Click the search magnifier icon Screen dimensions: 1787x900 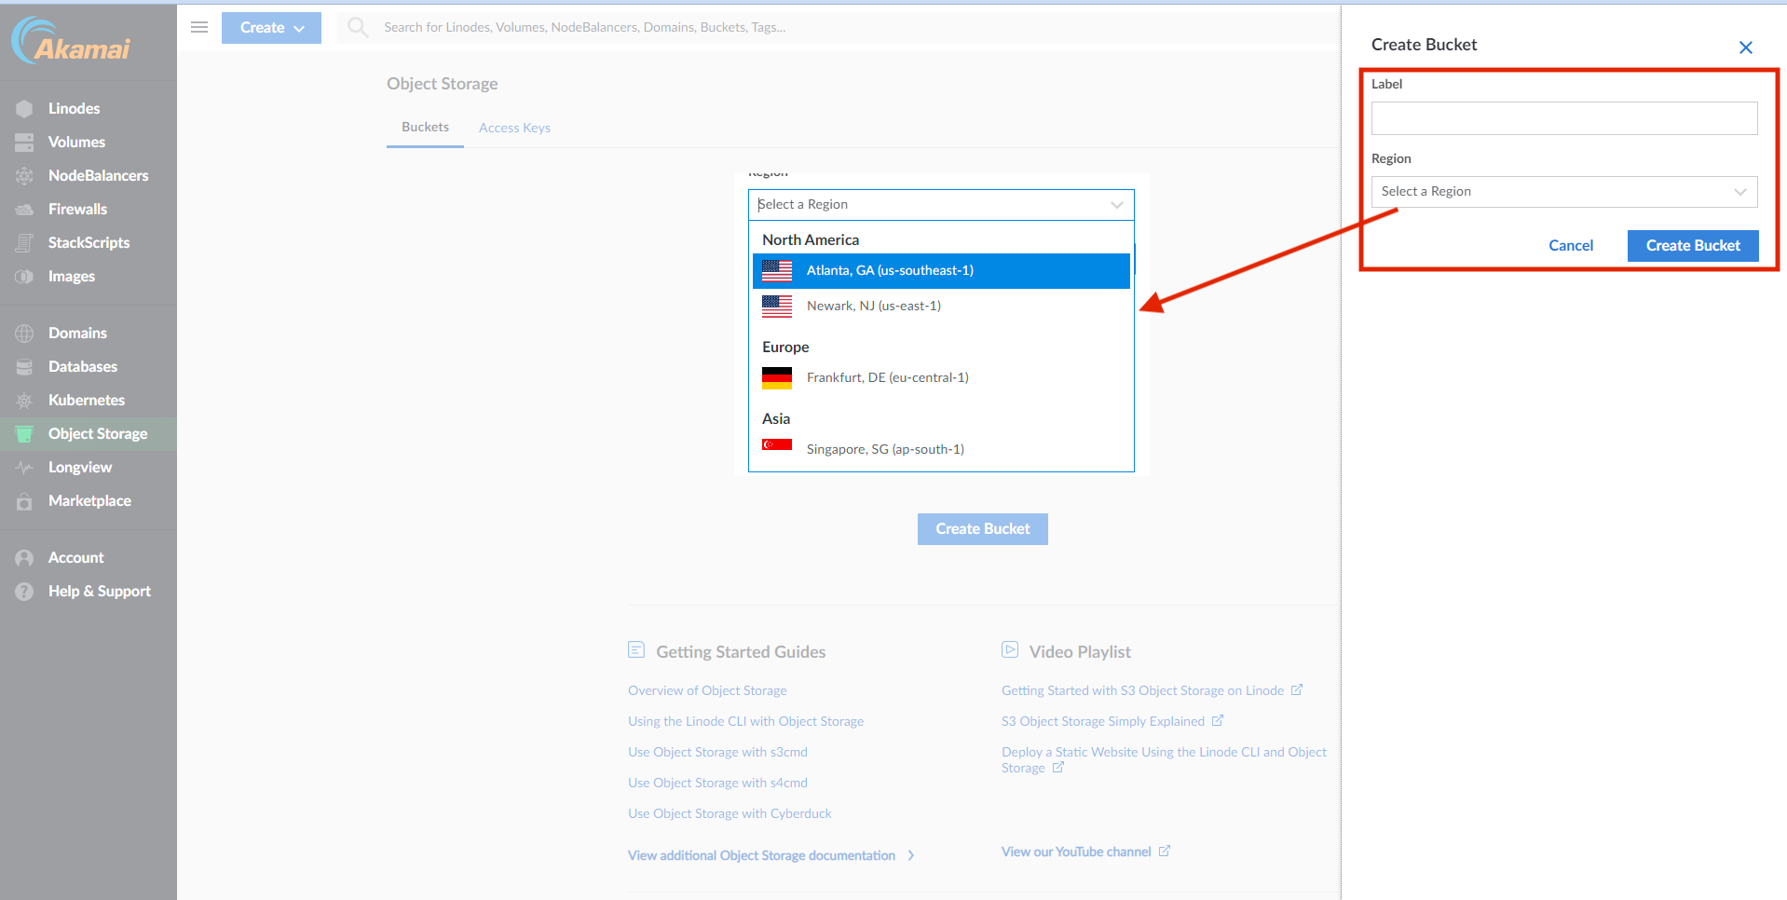(358, 27)
